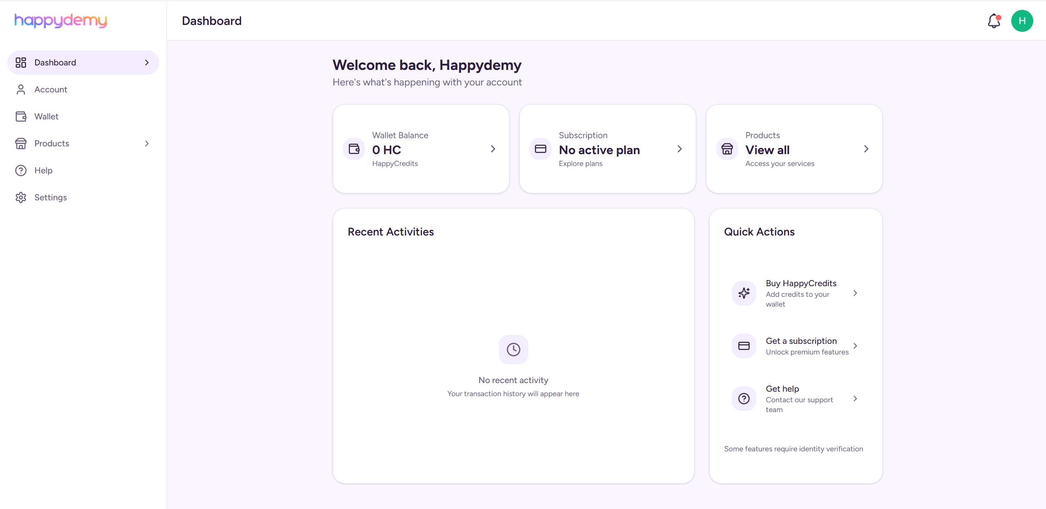Click the Wallet Balance card arrow
Screen dimensions: 1046x509
pos(493,149)
